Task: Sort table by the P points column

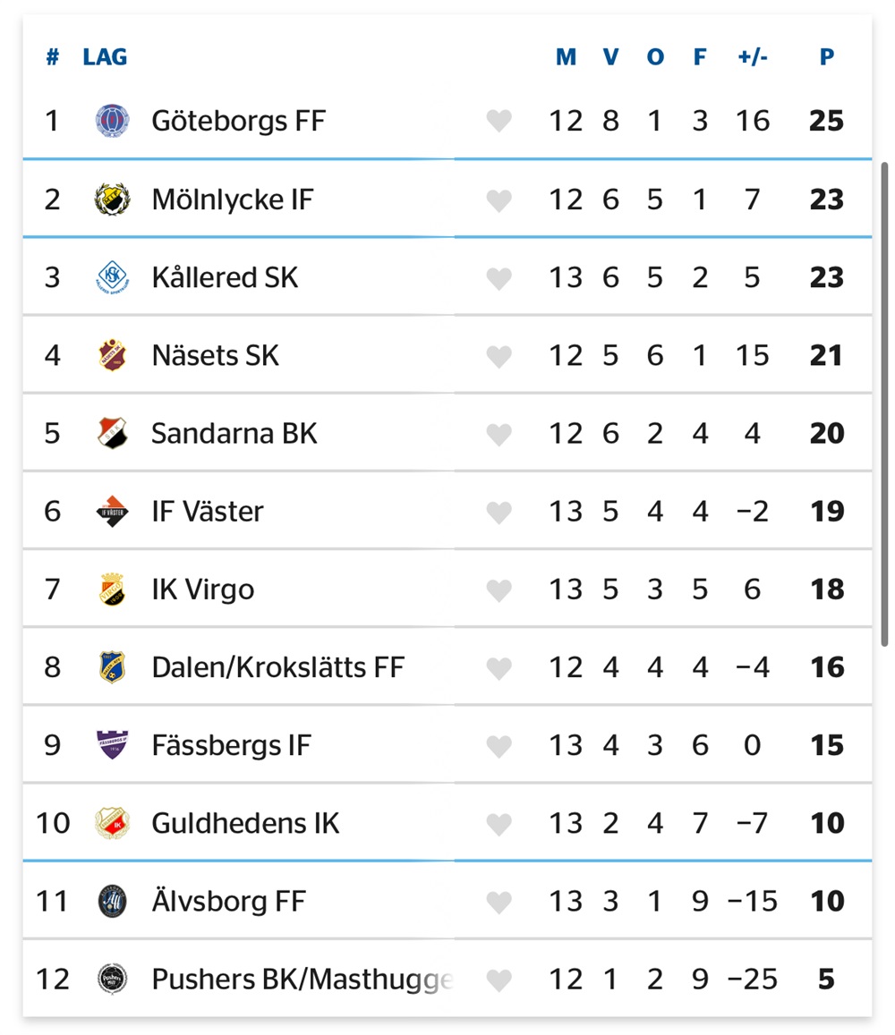Action: point(826,57)
